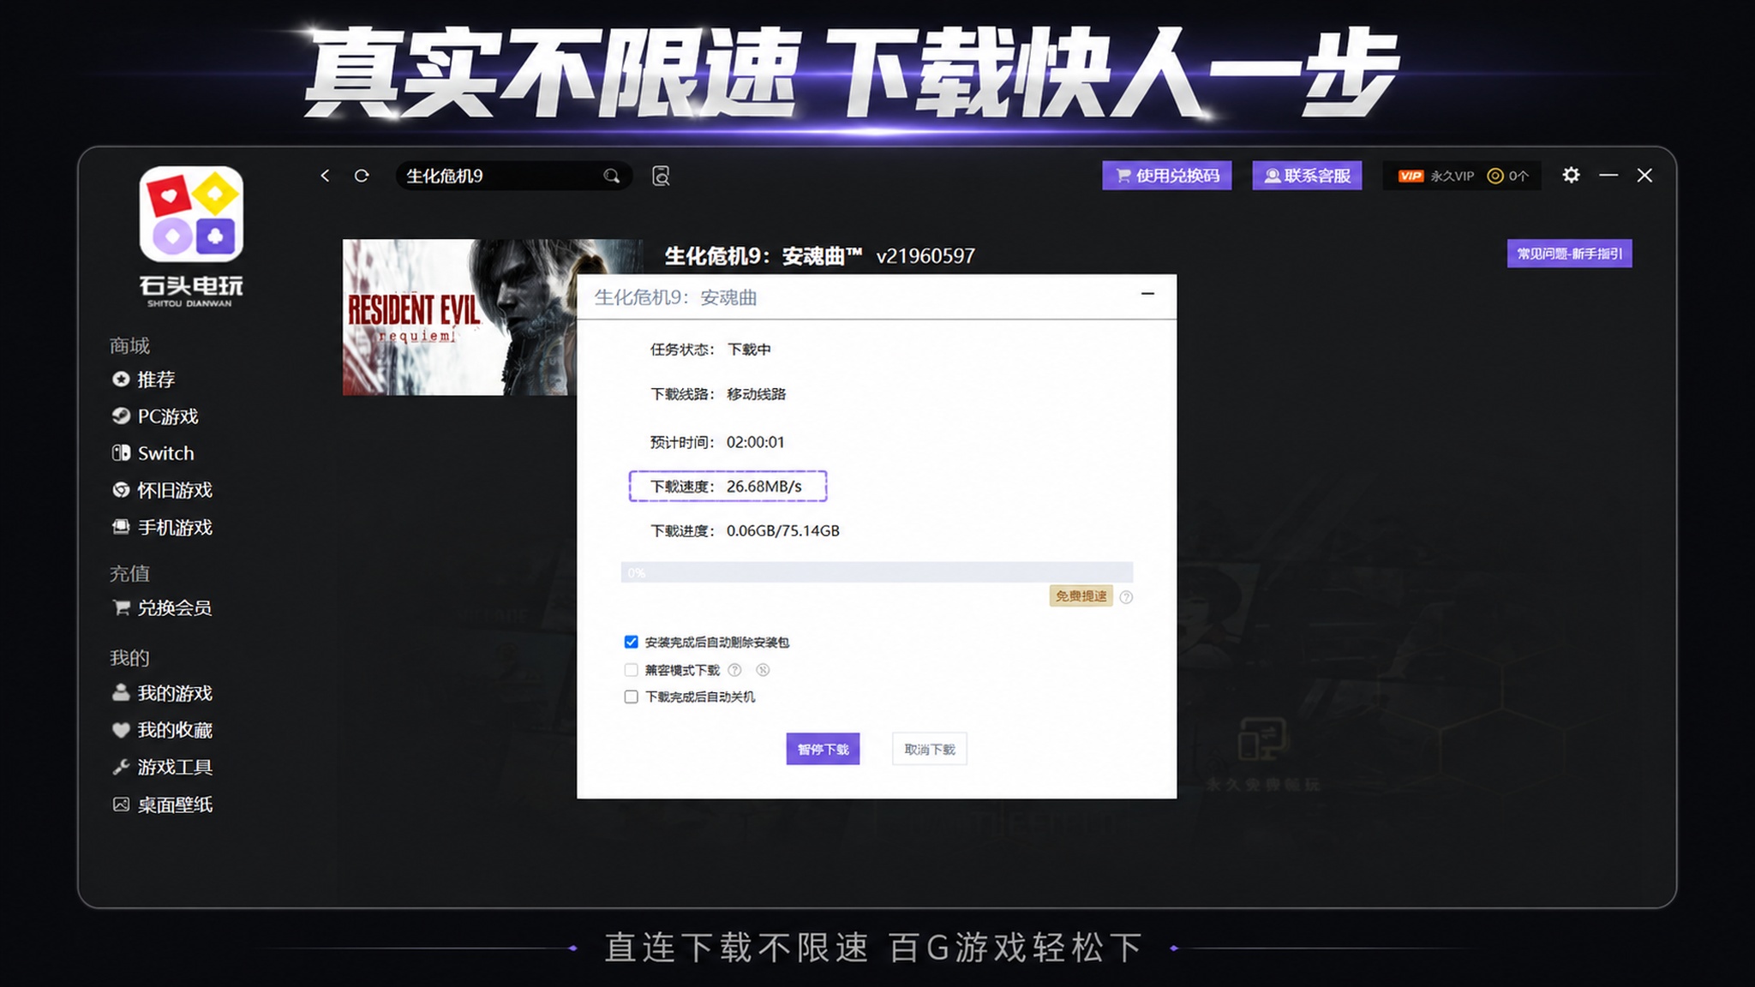Click the 取消下载 button
Image resolution: width=1755 pixels, height=987 pixels.
[930, 749]
